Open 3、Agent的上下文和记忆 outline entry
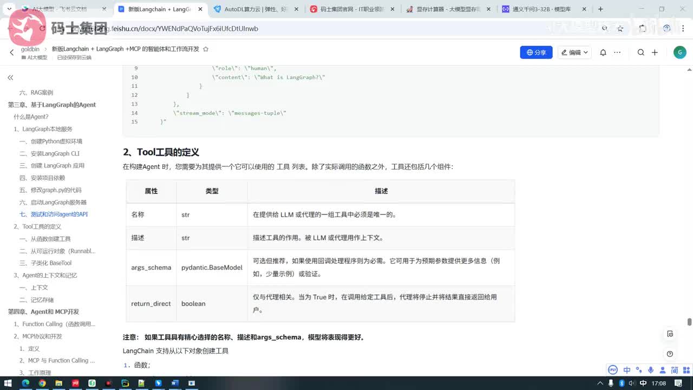Image resolution: width=693 pixels, height=390 pixels. click(x=45, y=275)
